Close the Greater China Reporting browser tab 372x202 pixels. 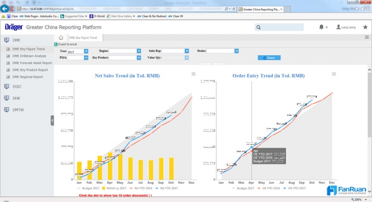click(281, 9)
